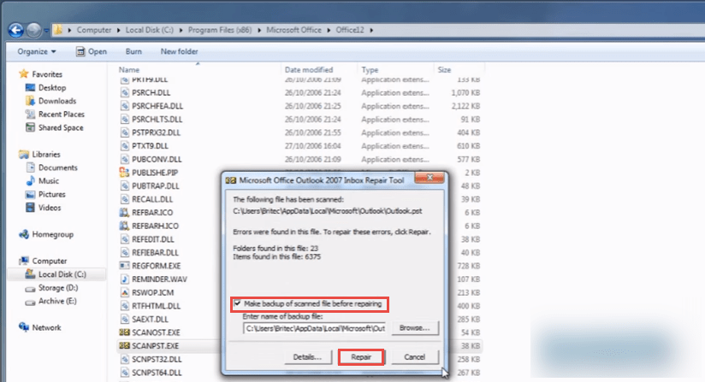Viewport: 705px width, 382px height.
Task: Click the RECALL.DLL file icon
Action: pos(124,199)
